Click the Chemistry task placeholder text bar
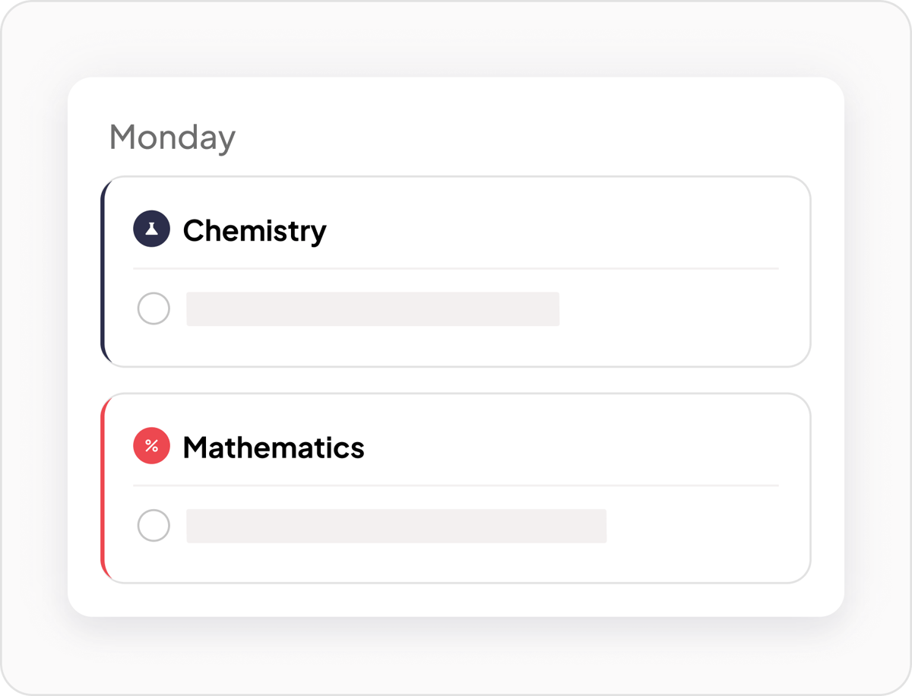This screenshot has height=696, width=912. [x=372, y=309]
